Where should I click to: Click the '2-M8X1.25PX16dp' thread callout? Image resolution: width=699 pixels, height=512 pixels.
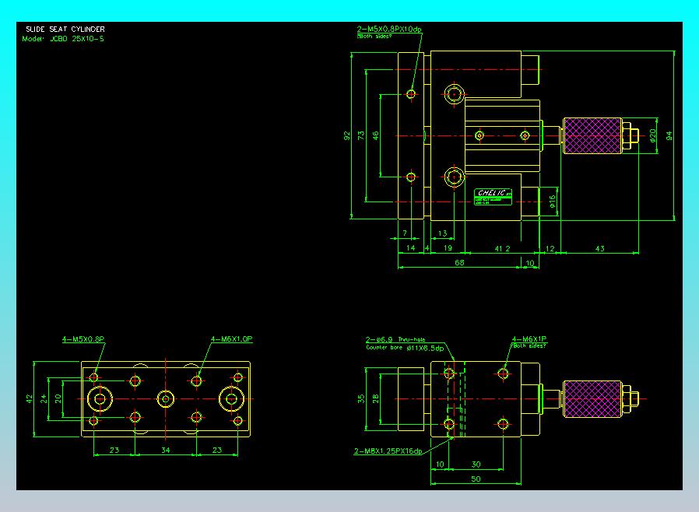pos(388,451)
